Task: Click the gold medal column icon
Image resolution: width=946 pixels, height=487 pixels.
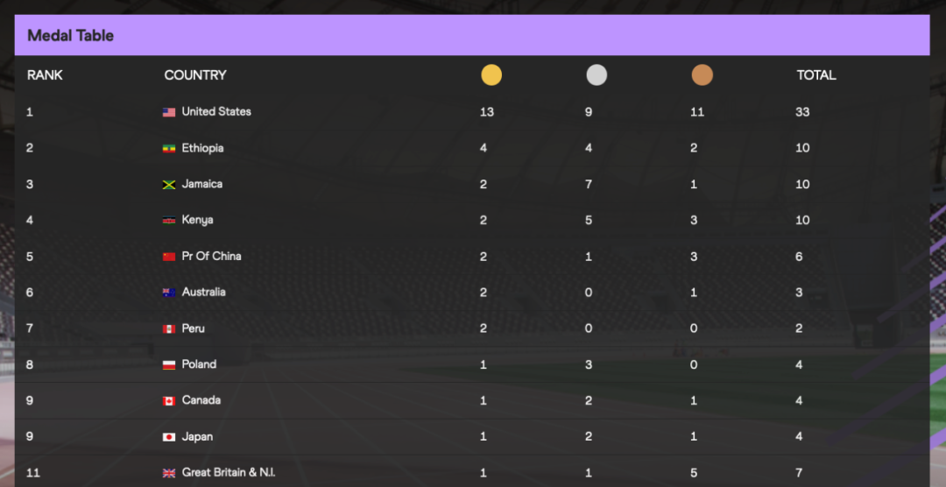Action: pos(491,75)
